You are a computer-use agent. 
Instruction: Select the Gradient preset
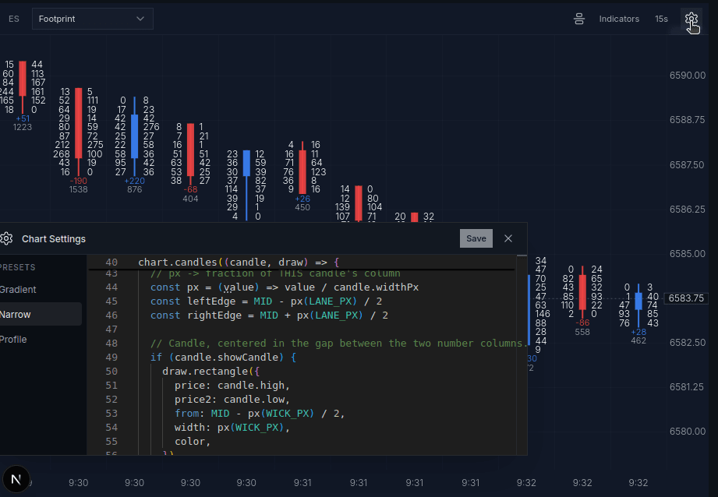pyautogui.click(x=18, y=290)
